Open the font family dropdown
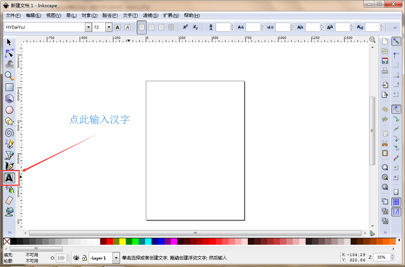This screenshot has width=405, height=267. 88,27
